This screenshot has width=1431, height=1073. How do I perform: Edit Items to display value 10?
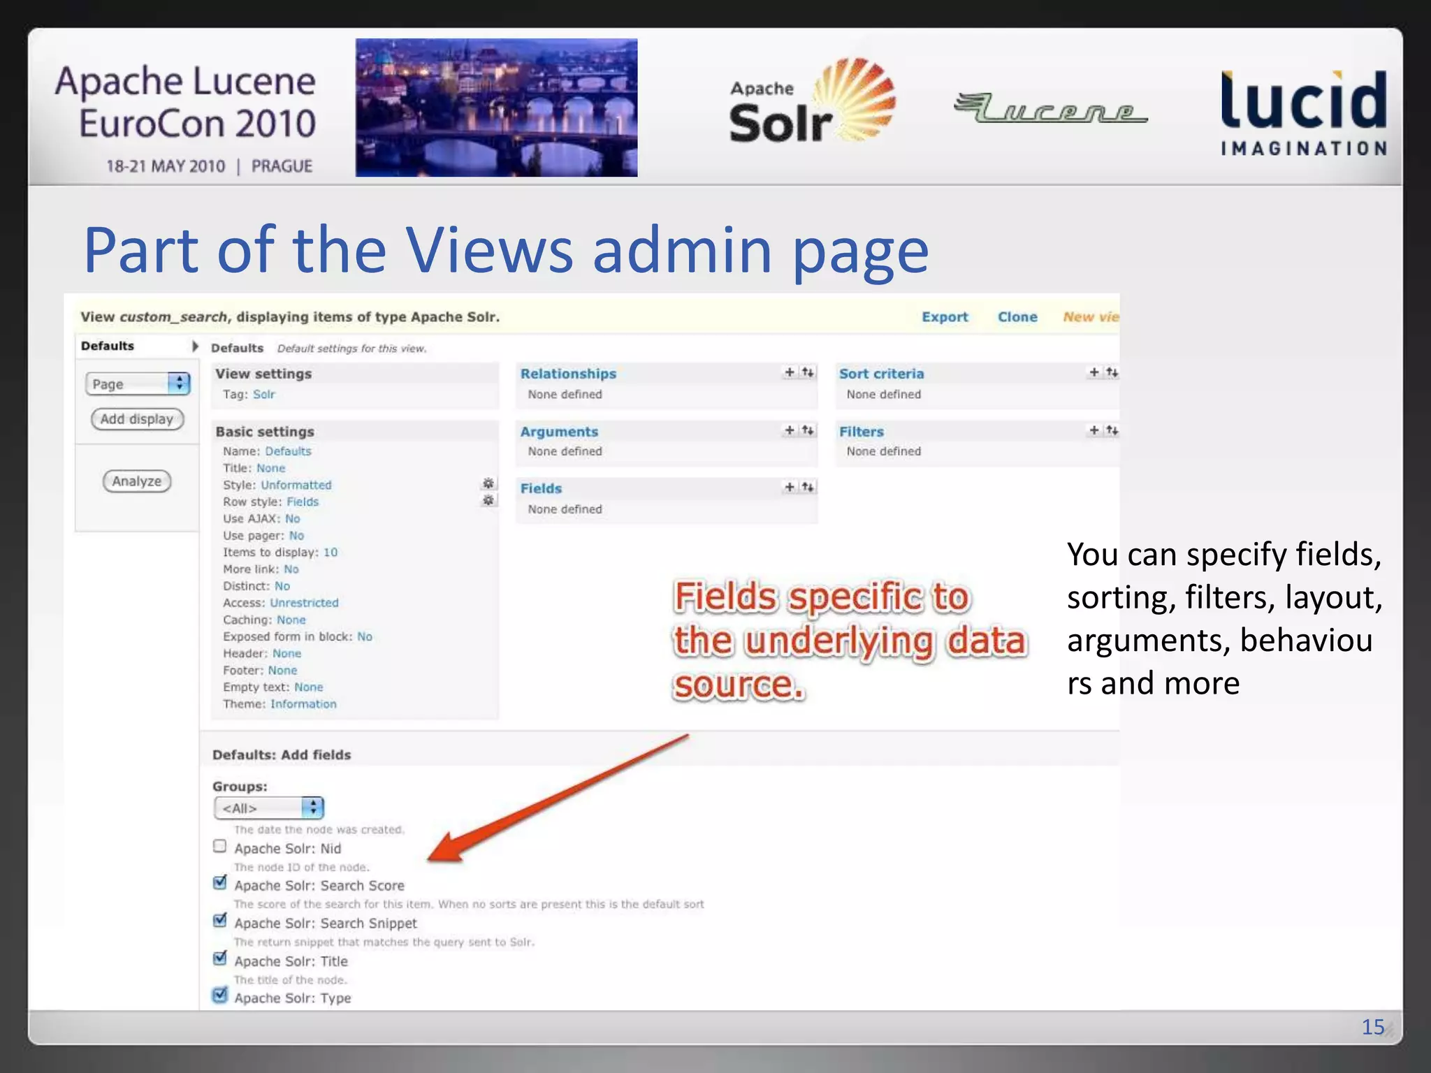click(330, 553)
